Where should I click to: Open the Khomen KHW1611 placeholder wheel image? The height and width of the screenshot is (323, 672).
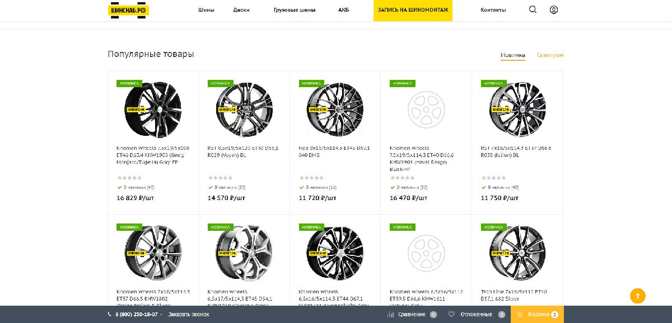click(426, 253)
